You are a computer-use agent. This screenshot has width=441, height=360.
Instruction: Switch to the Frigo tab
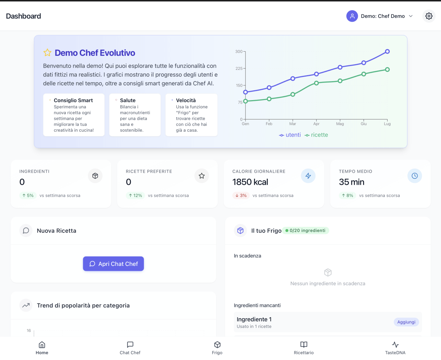pyautogui.click(x=217, y=348)
